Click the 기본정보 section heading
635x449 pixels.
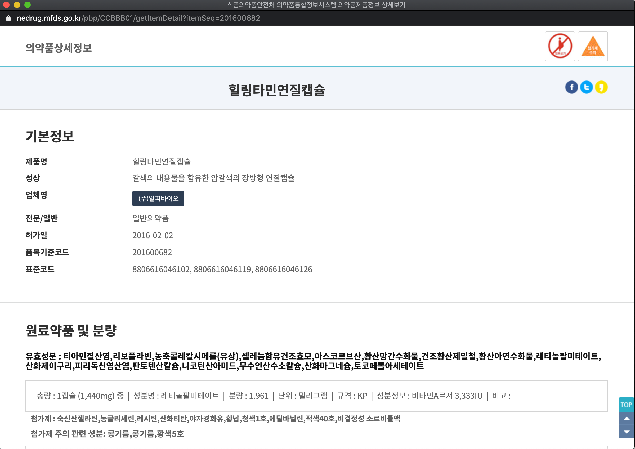click(x=50, y=136)
